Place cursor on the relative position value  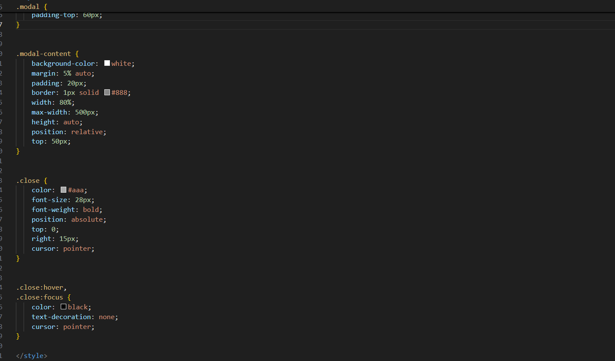coord(87,132)
